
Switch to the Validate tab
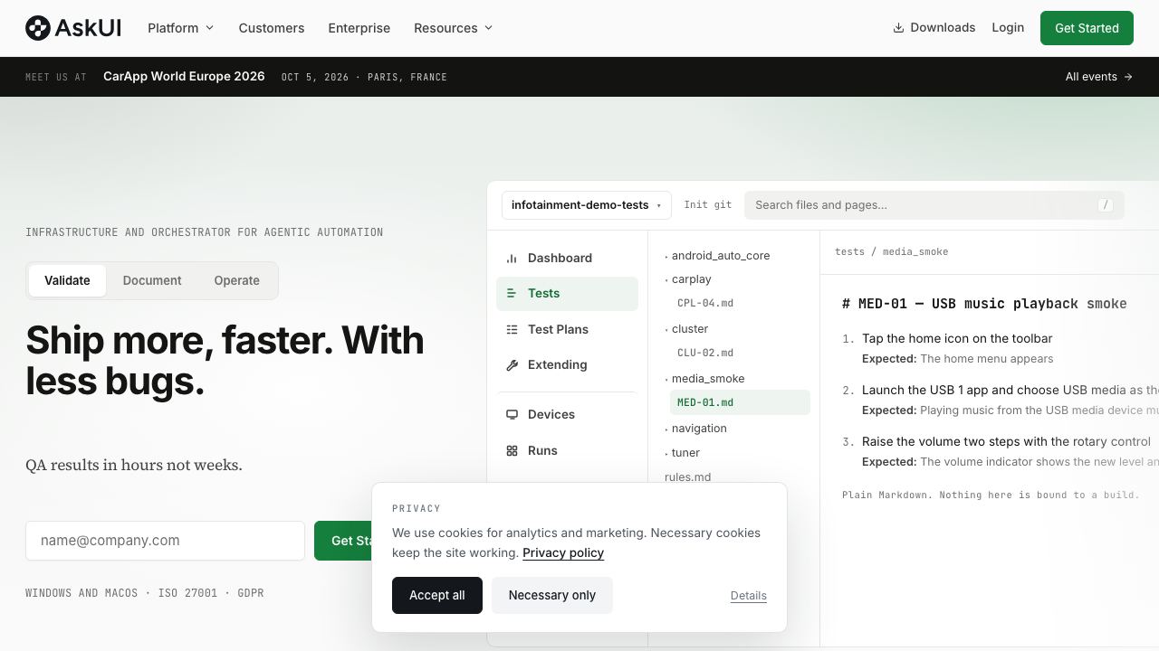coord(67,280)
